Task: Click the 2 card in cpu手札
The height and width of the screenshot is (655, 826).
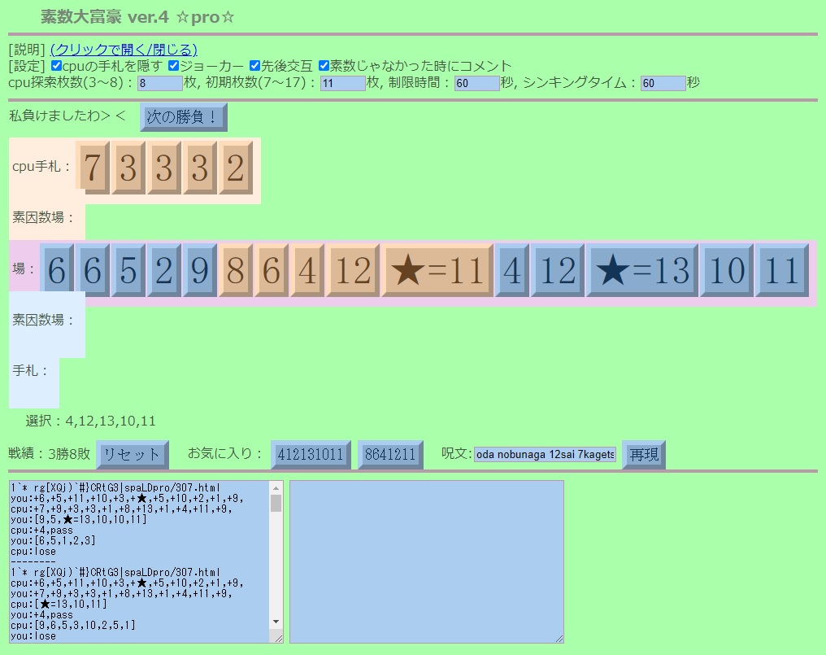Action: point(236,168)
